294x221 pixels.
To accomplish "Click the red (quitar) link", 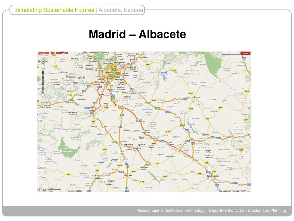I will pos(79,191).
